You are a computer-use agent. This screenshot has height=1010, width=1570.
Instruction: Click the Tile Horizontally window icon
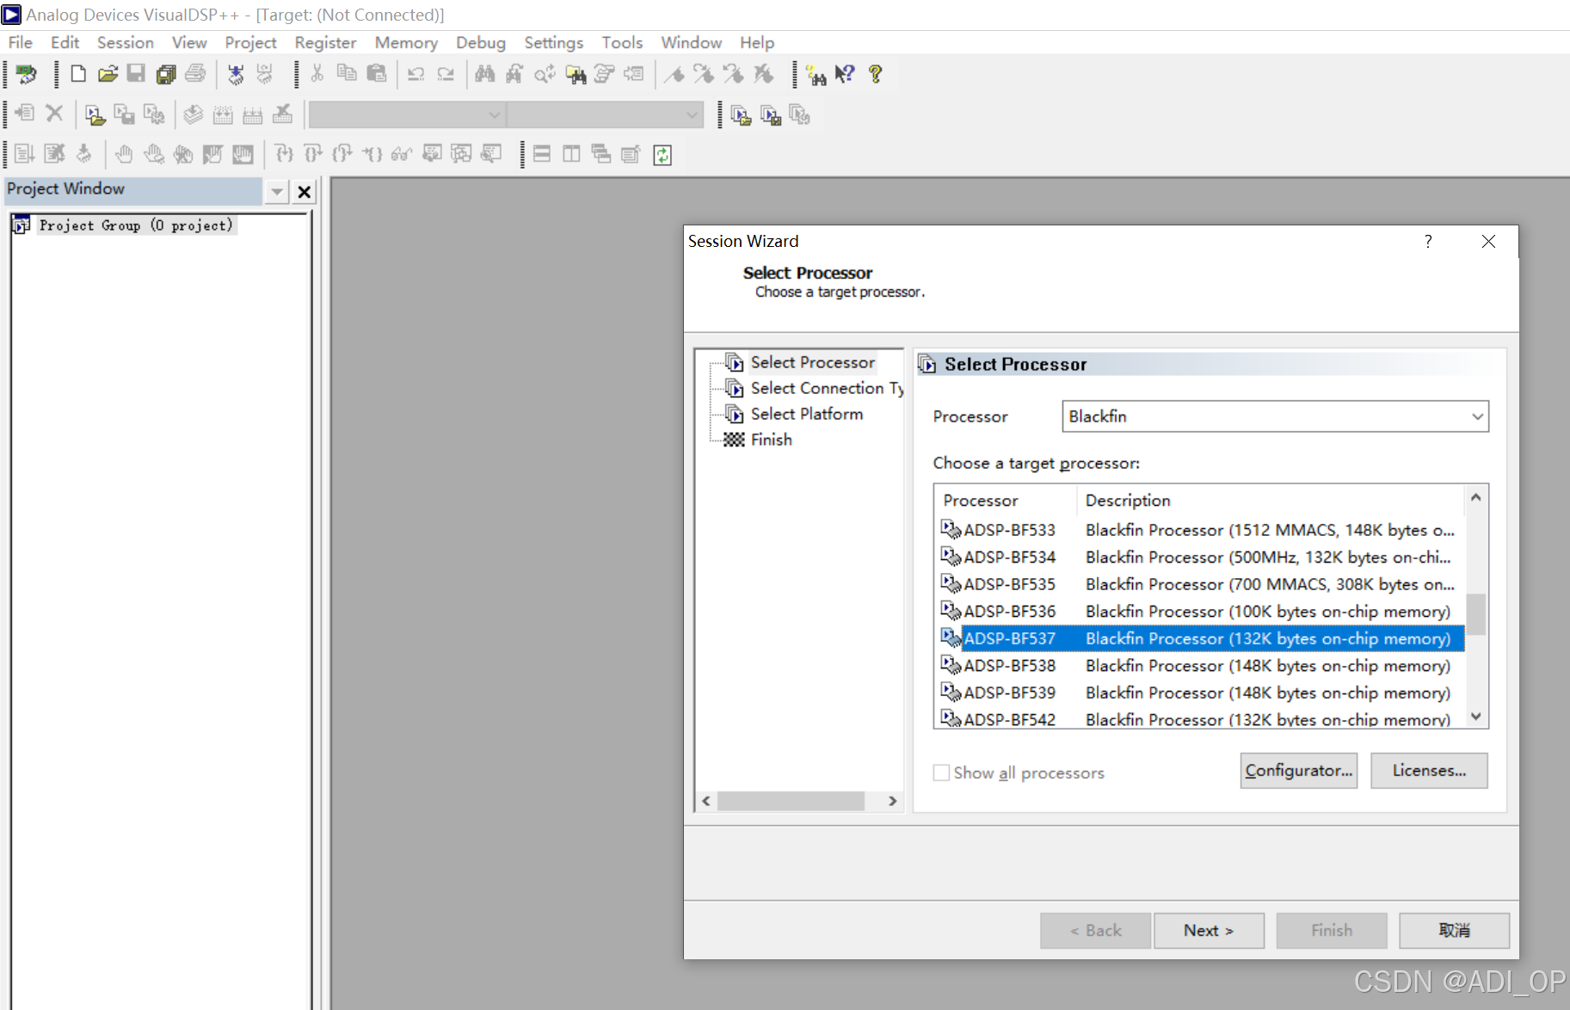[x=542, y=155]
